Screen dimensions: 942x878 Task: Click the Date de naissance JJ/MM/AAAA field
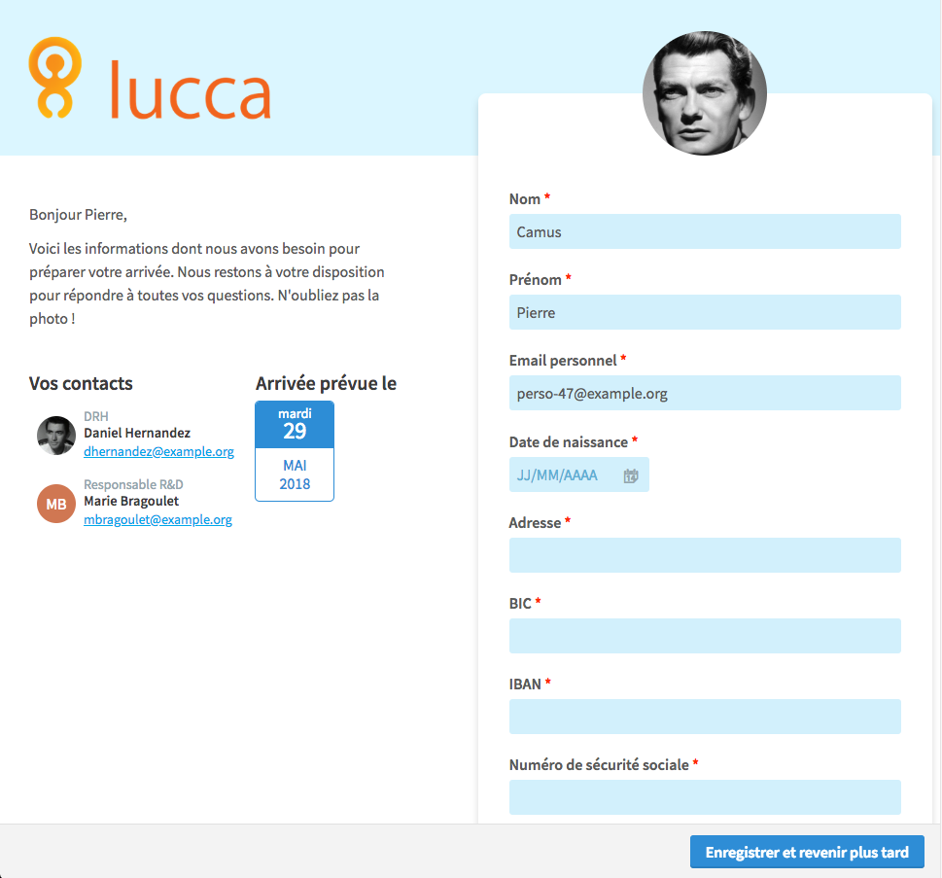tap(579, 474)
